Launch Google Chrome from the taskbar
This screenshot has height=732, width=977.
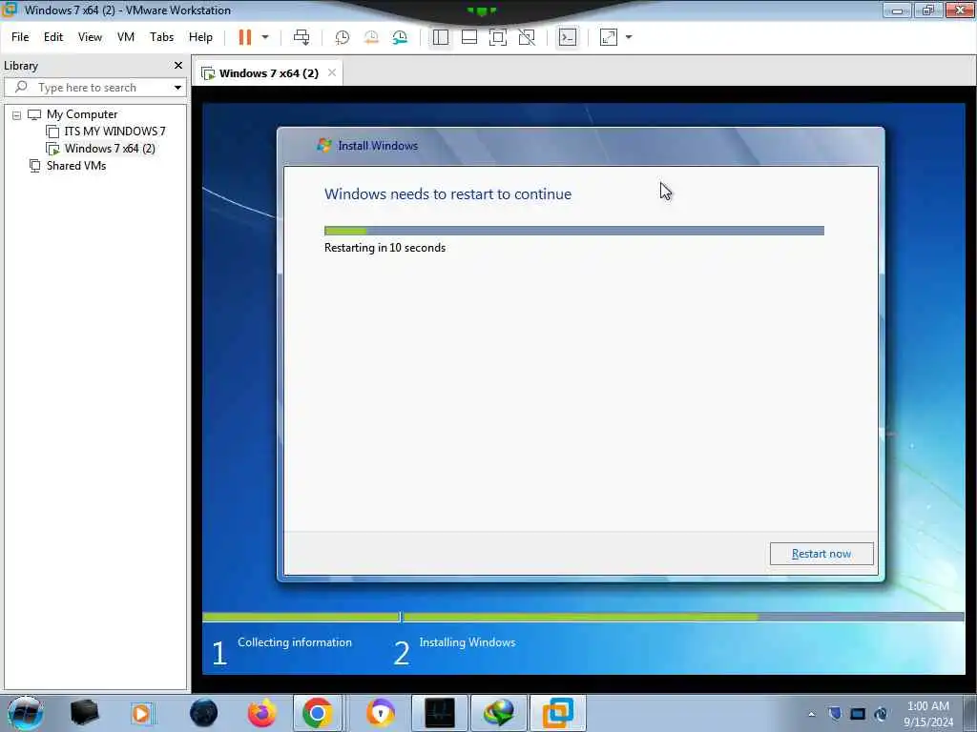click(317, 713)
